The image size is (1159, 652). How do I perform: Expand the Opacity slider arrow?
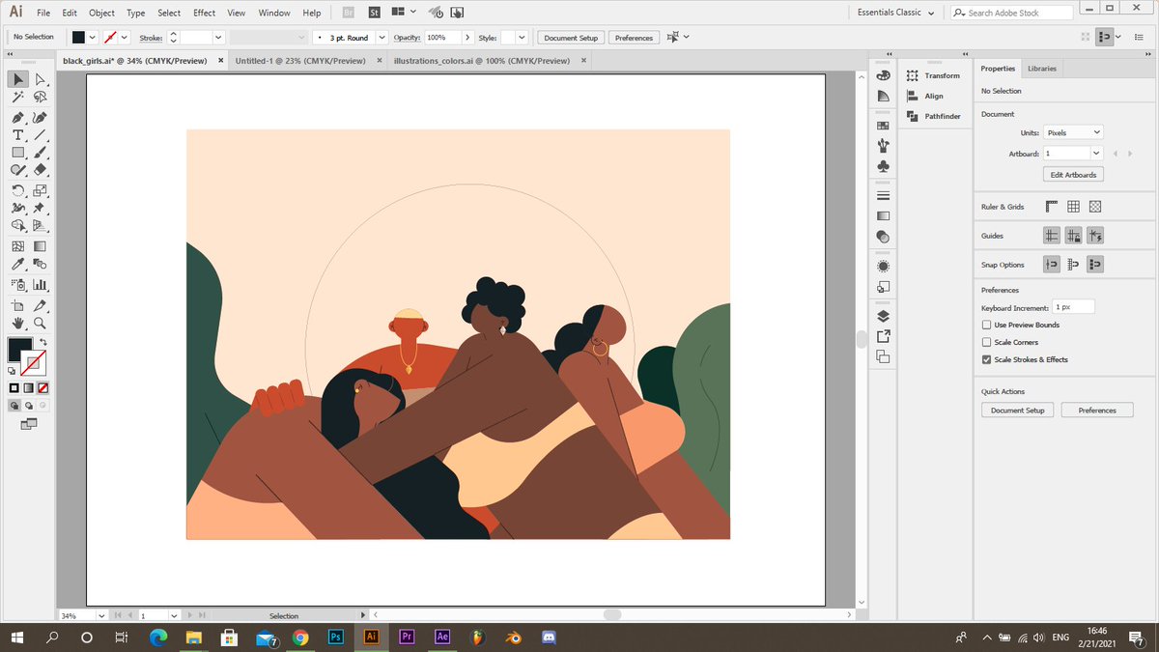tap(467, 37)
